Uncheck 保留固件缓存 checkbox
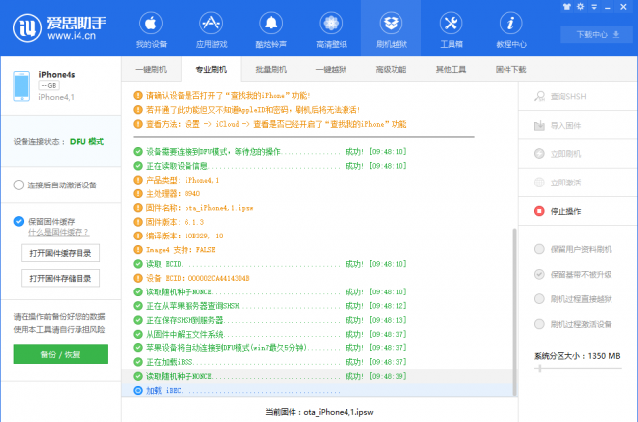 pyautogui.click(x=19, y=221)
